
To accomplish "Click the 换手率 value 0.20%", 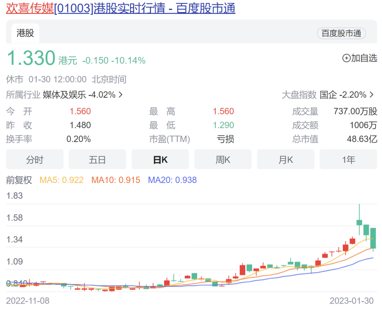I will (x=79, y=139).
